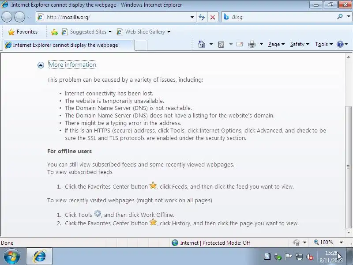Click the Action Center flag tray icon
This screenshot has width=353, height=265.
289,257
